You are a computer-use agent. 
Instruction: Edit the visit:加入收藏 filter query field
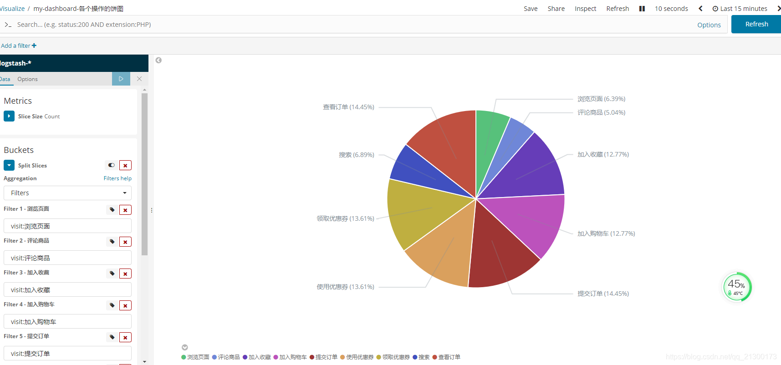pyautogui.click(x=67, y=289)
